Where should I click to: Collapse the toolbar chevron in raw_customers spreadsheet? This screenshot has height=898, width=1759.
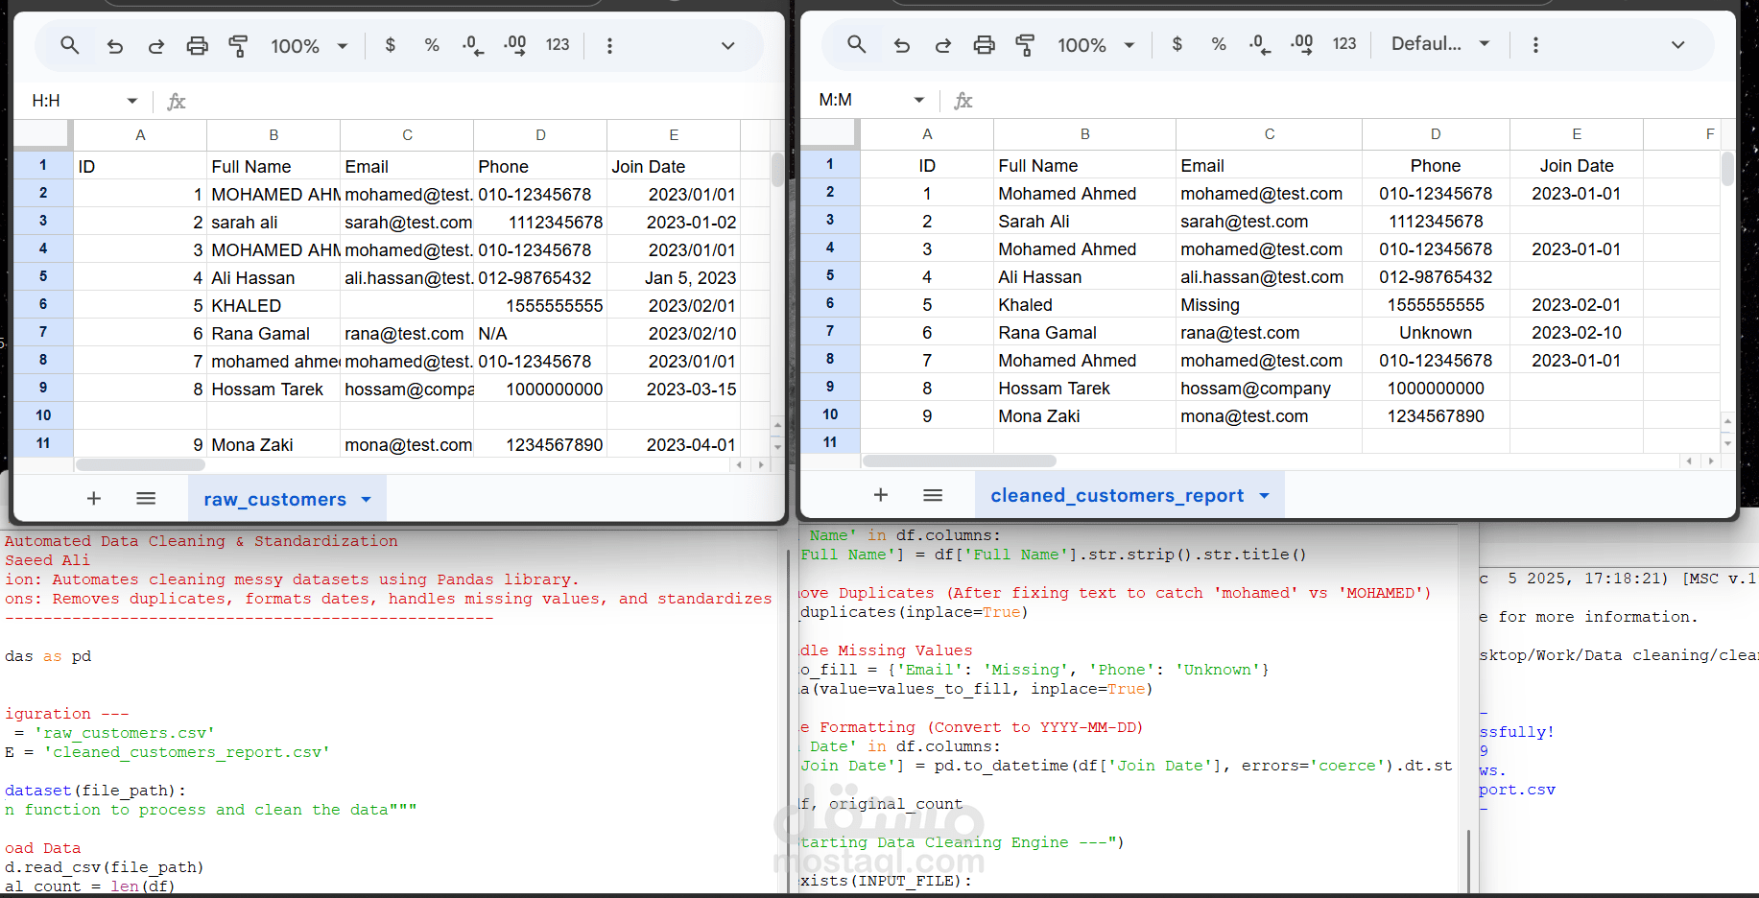(728, 45)
